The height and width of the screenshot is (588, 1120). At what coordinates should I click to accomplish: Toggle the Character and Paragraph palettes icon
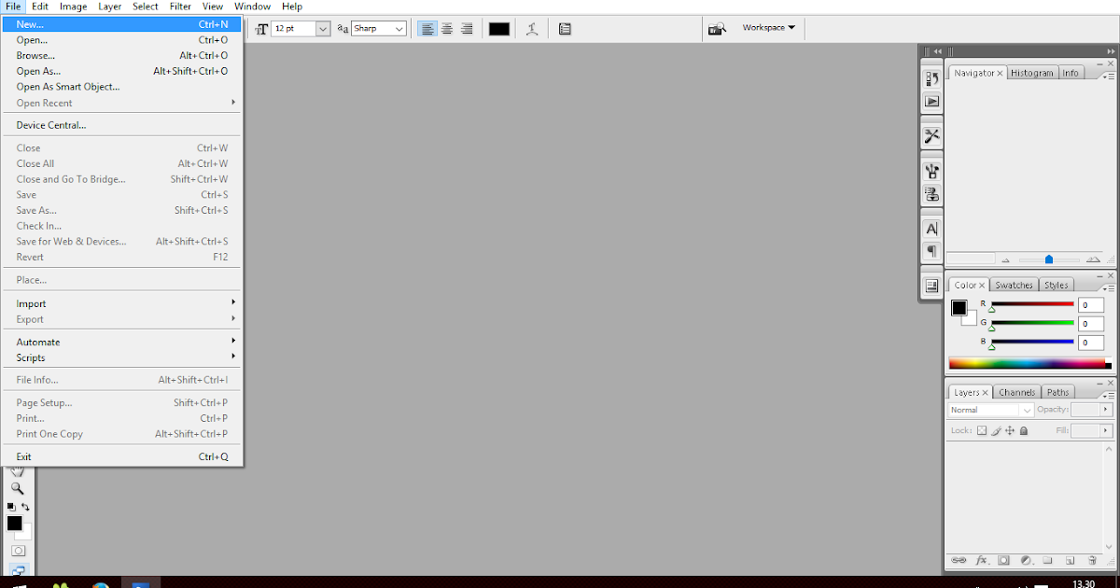pos(565,29)
